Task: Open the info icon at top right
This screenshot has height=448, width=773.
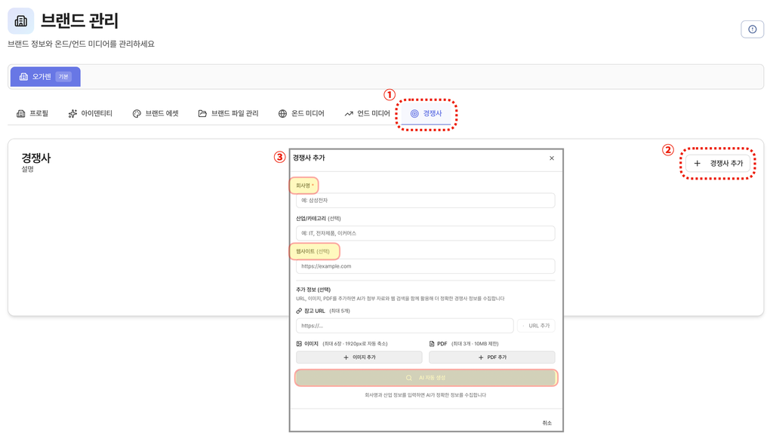Action: click(752, 29)
